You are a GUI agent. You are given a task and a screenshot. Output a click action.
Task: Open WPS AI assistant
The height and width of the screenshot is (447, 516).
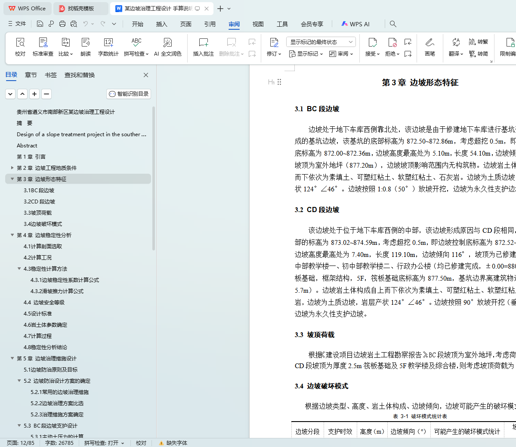coord(355,24)
